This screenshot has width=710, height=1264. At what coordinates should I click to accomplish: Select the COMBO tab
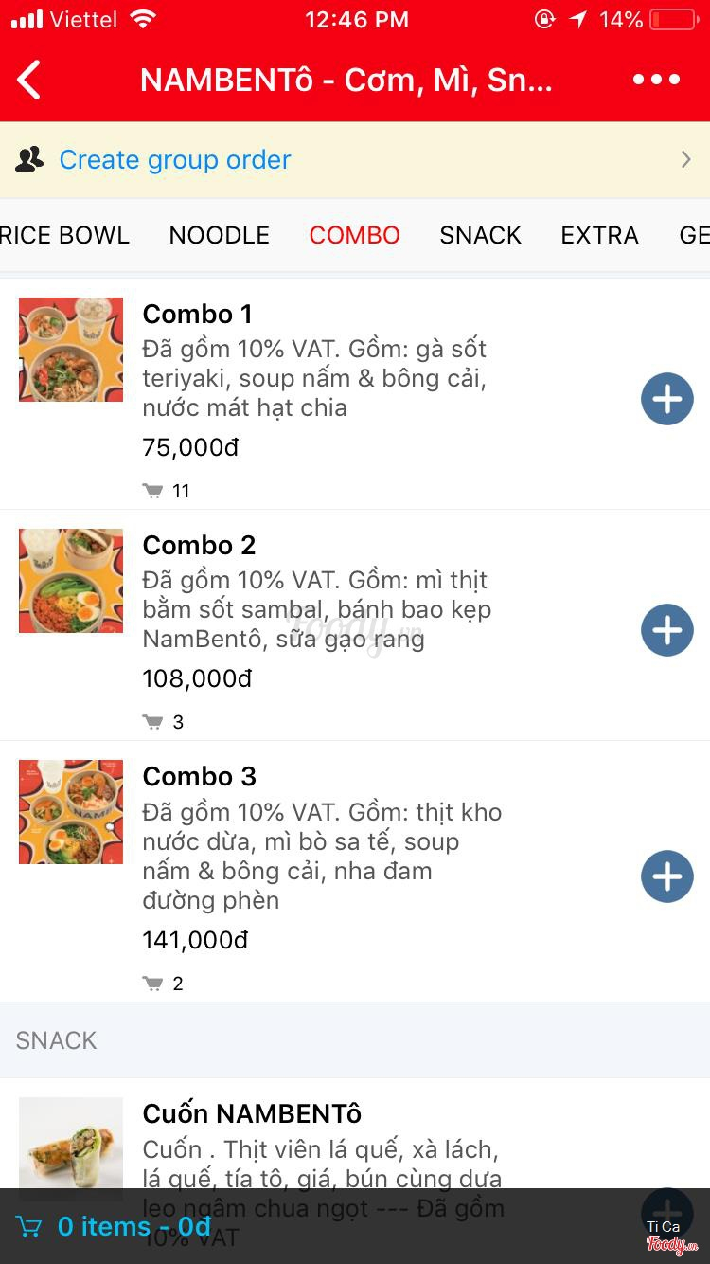coord(354,235)
